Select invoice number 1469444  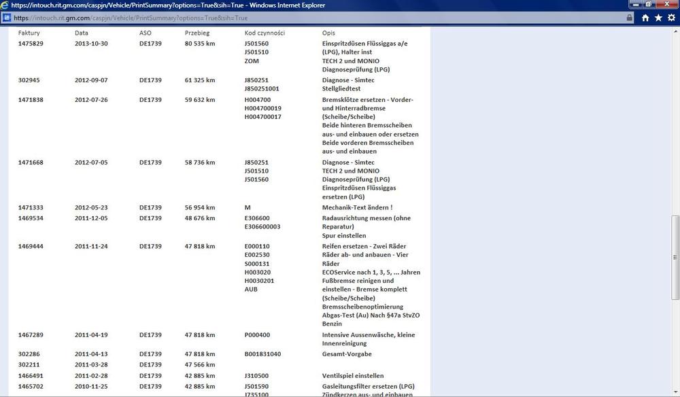tap(31, 247)
